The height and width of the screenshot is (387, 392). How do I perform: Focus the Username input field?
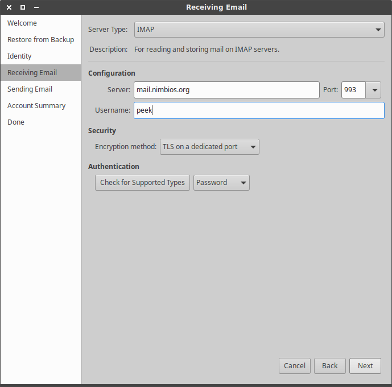[259, 110]
